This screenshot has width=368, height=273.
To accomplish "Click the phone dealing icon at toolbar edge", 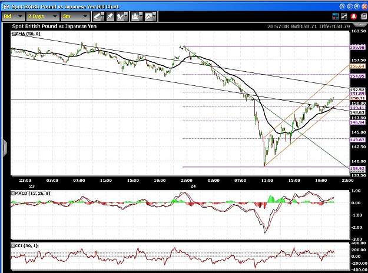I will (364, 16).
